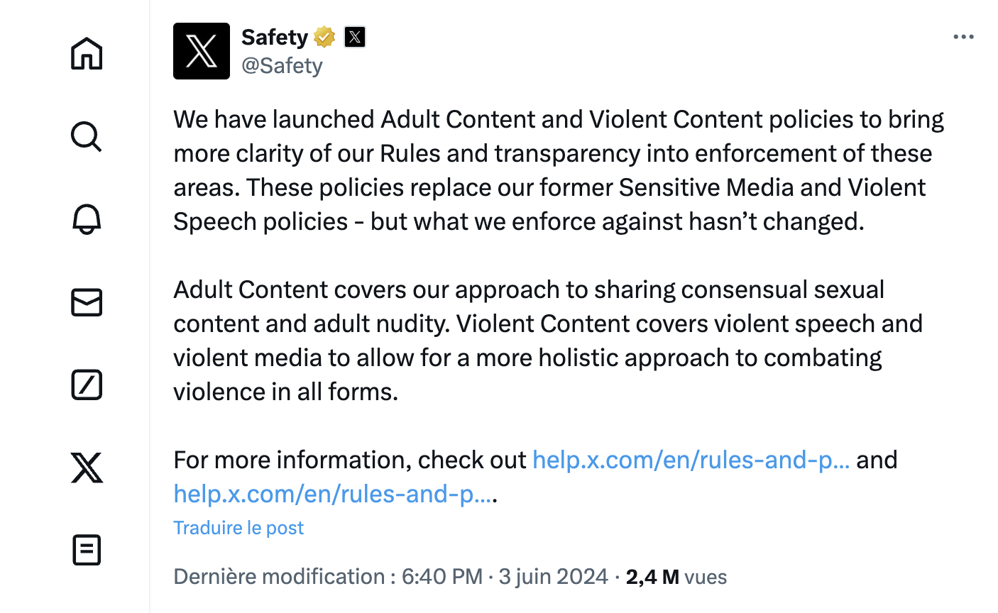Click the 3 juin 2024 timestamp
This screenshot has width=998, height=613.
pyautogui.click(x=553, y=577)
